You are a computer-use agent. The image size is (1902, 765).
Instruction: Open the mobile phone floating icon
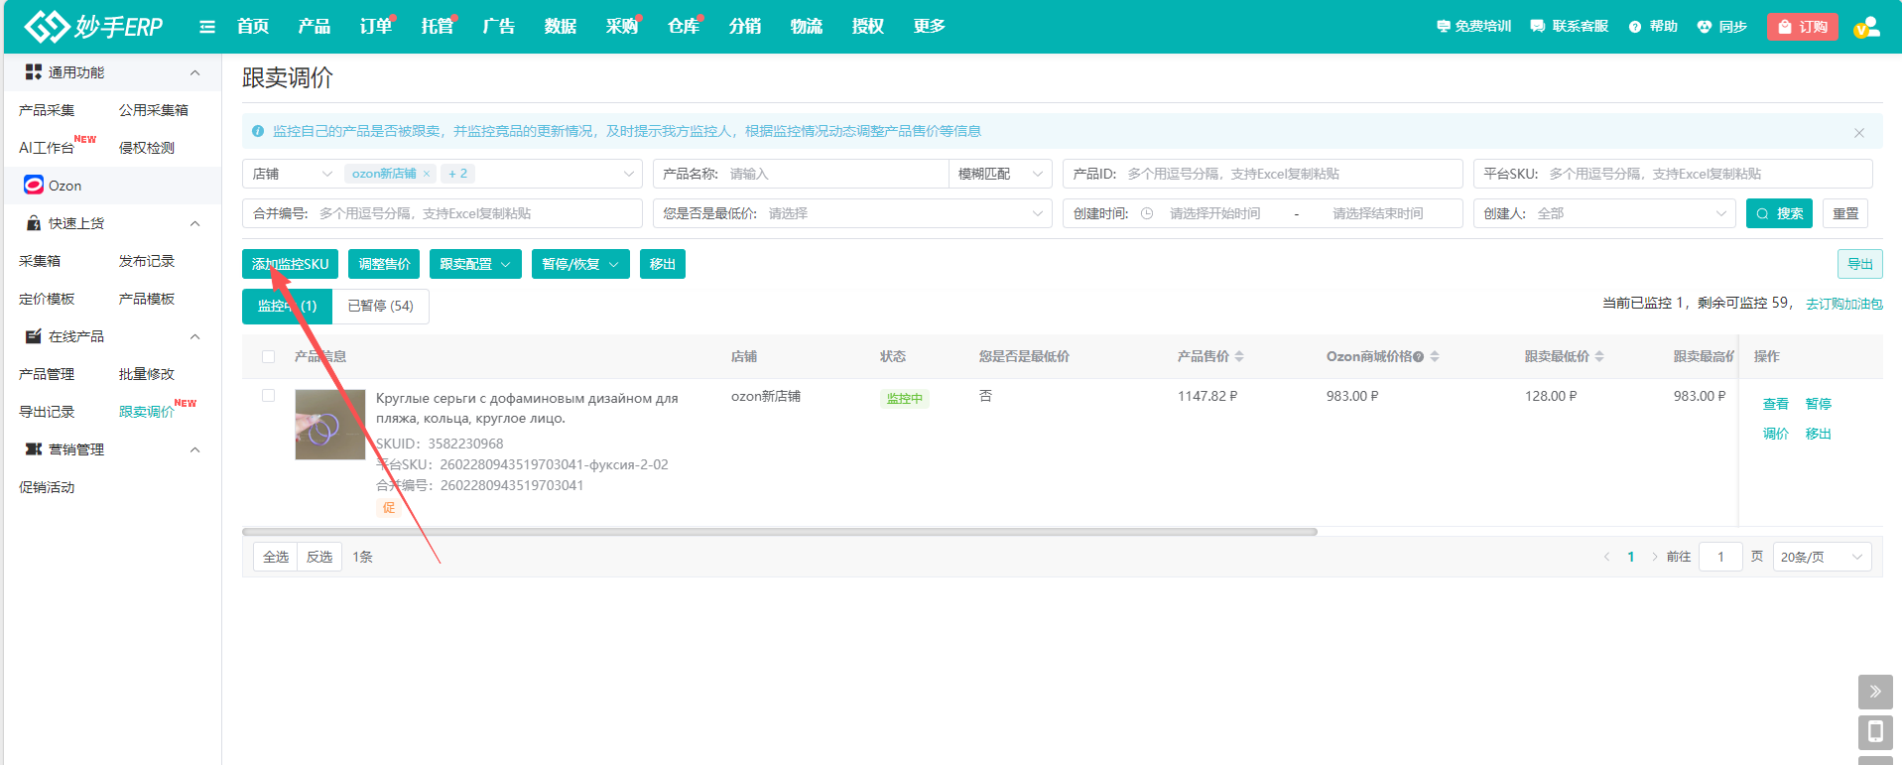[x=1875, y=732]
